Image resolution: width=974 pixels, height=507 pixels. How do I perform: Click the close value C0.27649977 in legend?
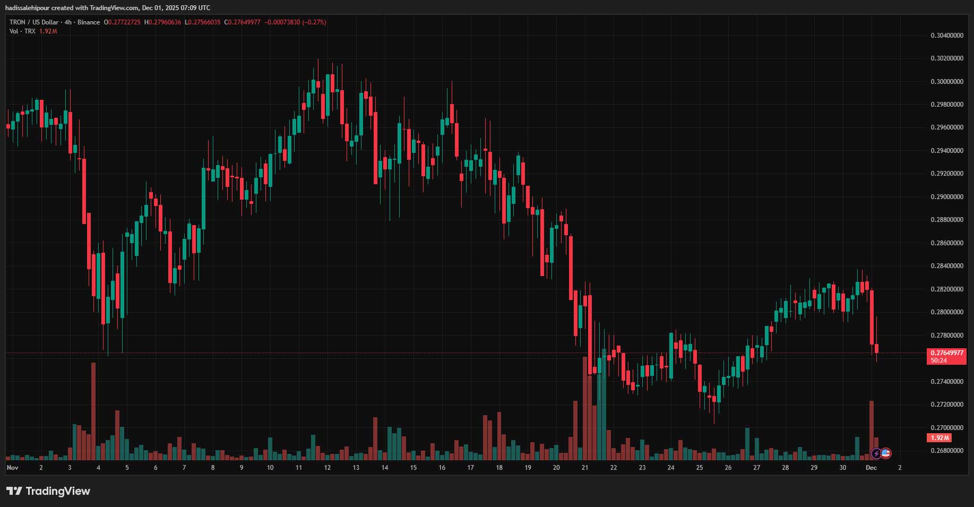[243, 22]
